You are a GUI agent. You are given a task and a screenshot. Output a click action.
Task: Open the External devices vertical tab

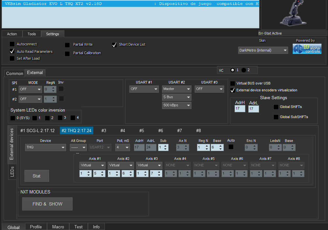(12, 144)
